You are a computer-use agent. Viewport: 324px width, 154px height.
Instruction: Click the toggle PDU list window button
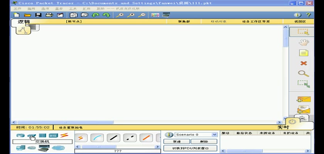(x=190, y=148)
